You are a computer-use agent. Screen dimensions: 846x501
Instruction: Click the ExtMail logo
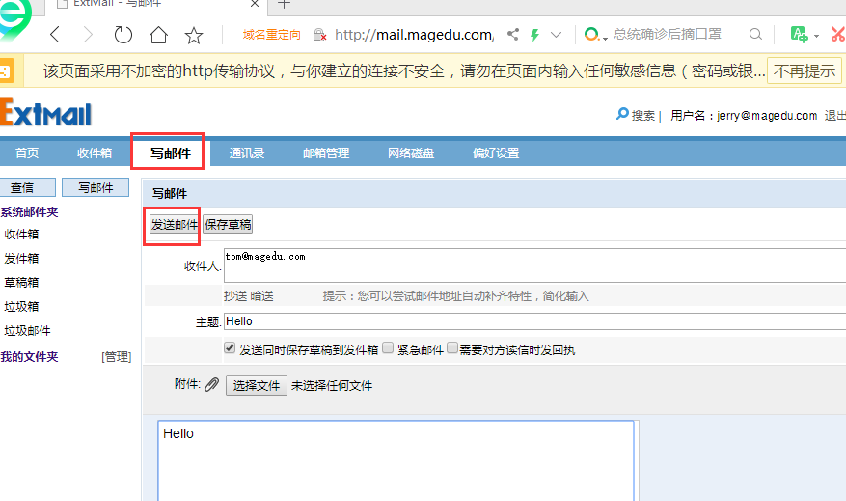(45, 112)
